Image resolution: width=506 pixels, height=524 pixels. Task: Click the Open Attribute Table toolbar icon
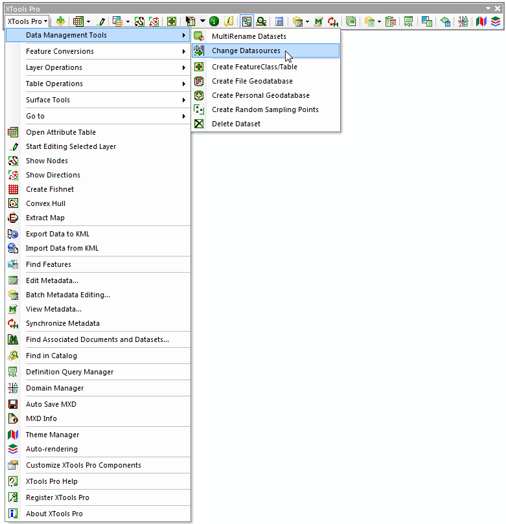point(78,21)
